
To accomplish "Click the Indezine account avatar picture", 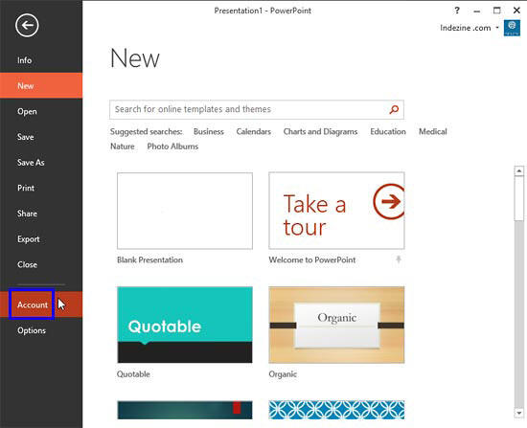I will pos(512,28).
